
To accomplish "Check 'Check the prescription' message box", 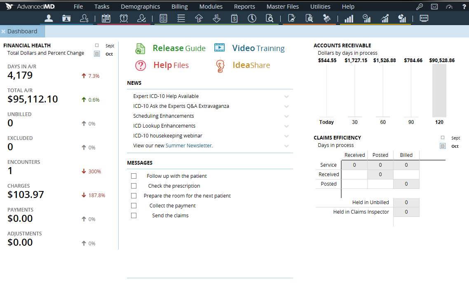I will pyautogui.click(x=134, y=186).
